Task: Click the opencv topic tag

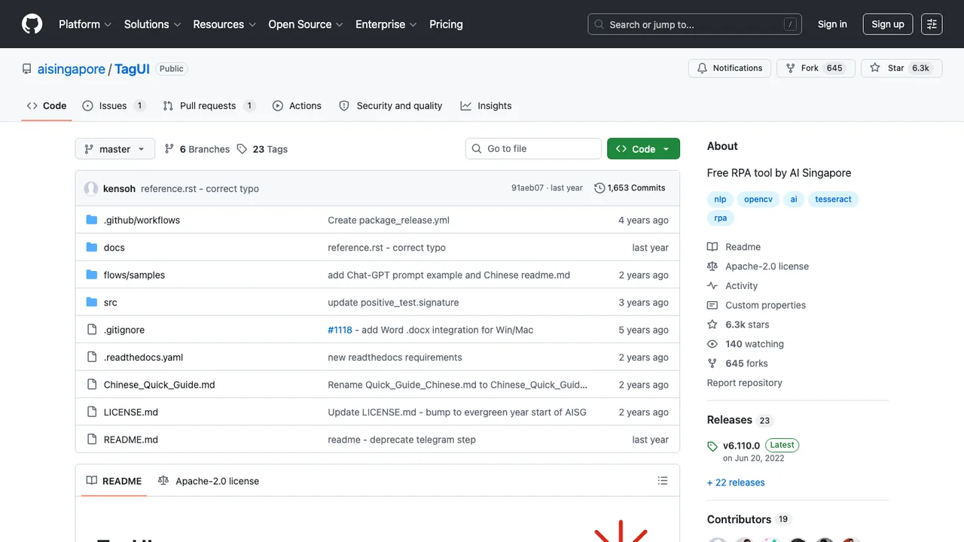Action: pos(758,199)
